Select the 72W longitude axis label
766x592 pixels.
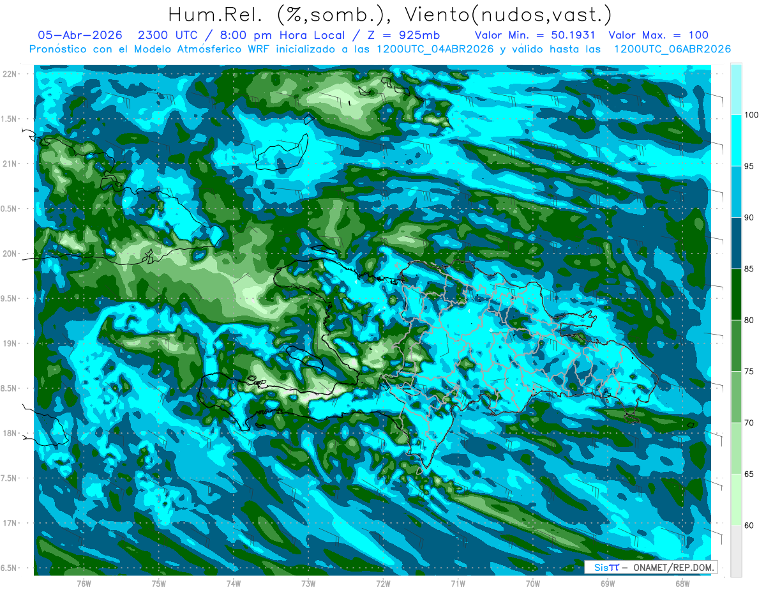383,584
